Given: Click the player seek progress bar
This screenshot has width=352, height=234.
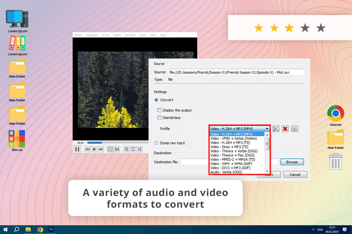Looking at the screenshot, I should point(118,143).
